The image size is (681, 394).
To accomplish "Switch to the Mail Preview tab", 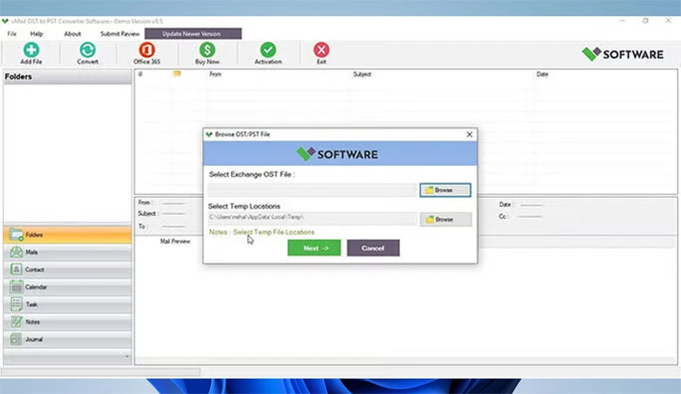I will coord(175,241).
